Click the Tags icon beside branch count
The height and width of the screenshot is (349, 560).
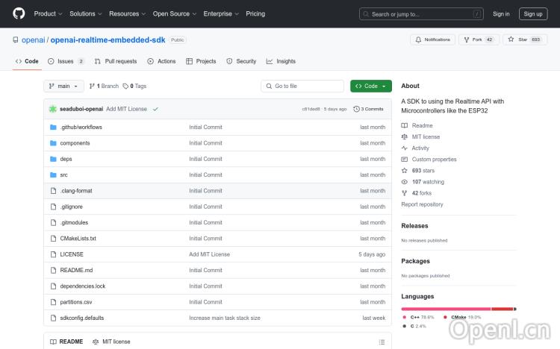[x=125, y=87]
